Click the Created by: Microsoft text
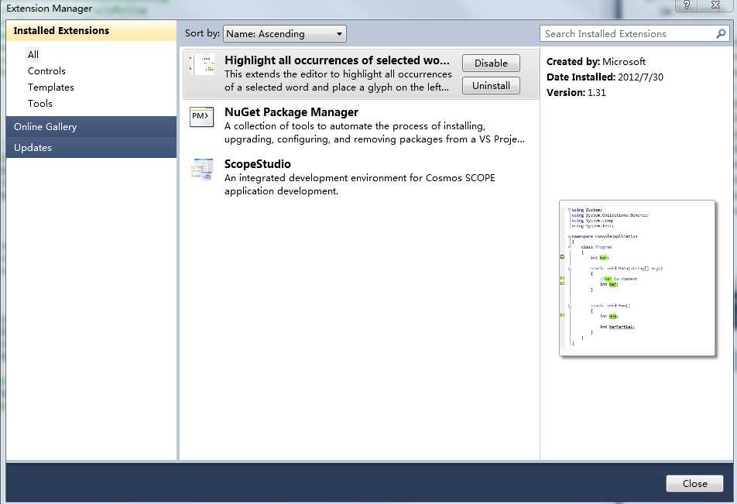This screenshot has width=737, height=504. pyautogui.click(x=595, y=62)
